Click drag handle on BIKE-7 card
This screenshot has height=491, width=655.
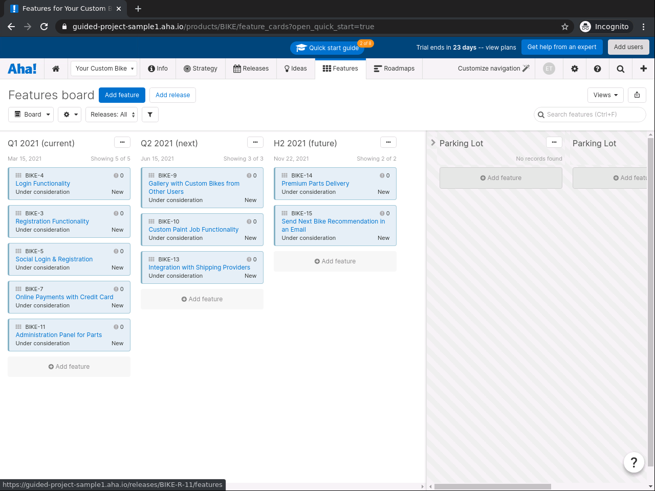[x=18, y=289]
